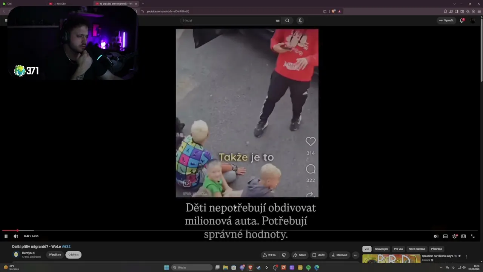
Task: Open Steam from the taskbar
Action: point(258,267)
